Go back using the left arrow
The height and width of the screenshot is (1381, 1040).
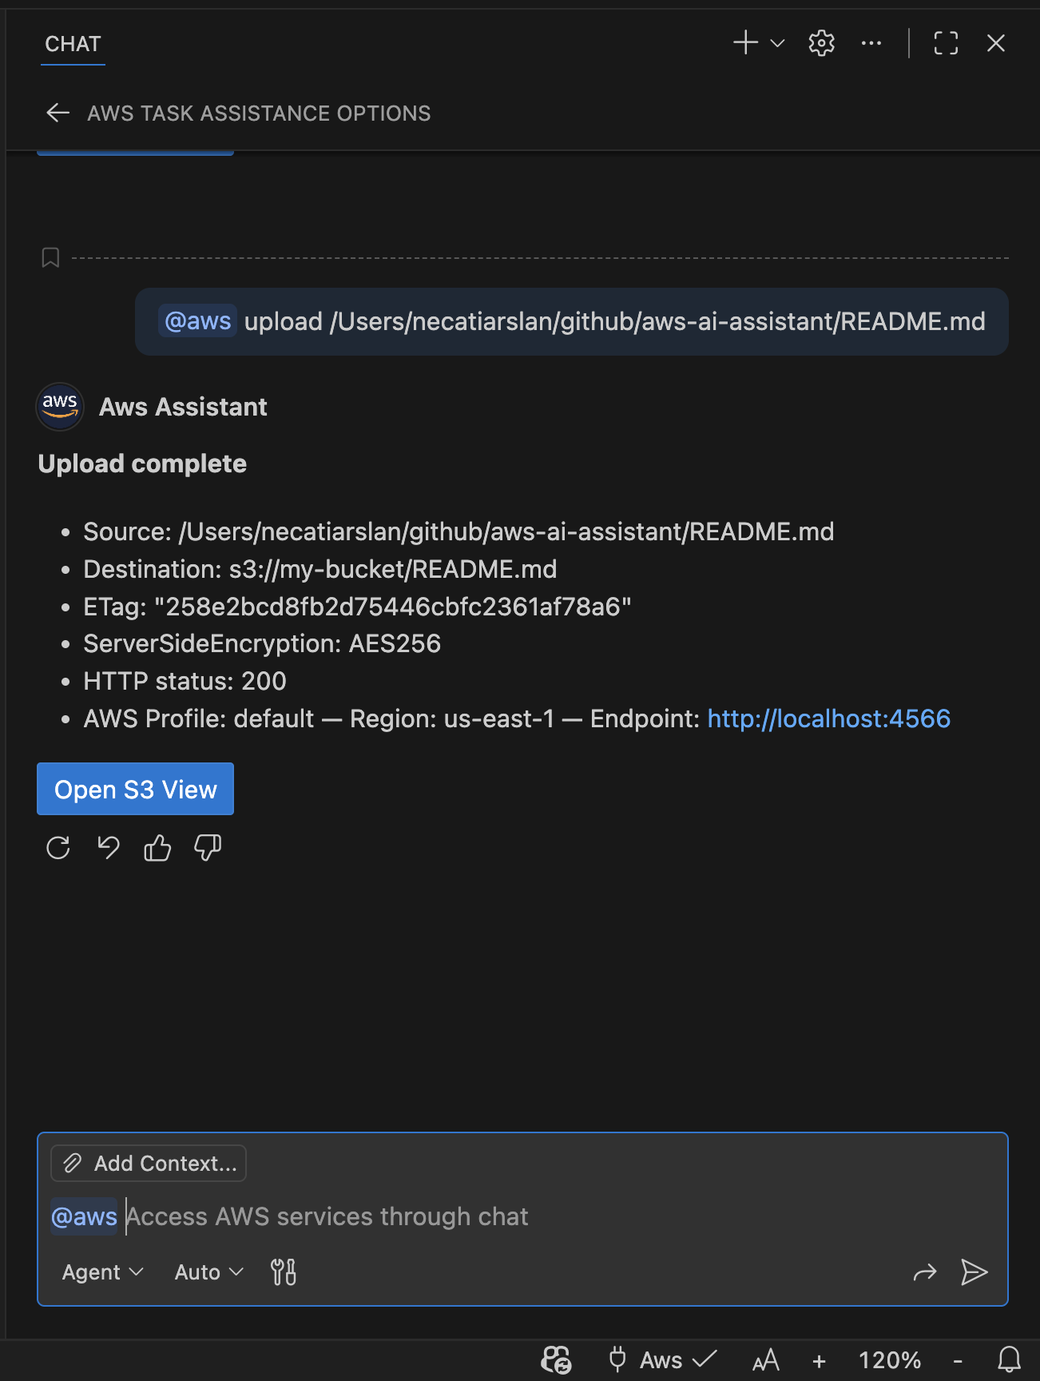pos(58,113)
